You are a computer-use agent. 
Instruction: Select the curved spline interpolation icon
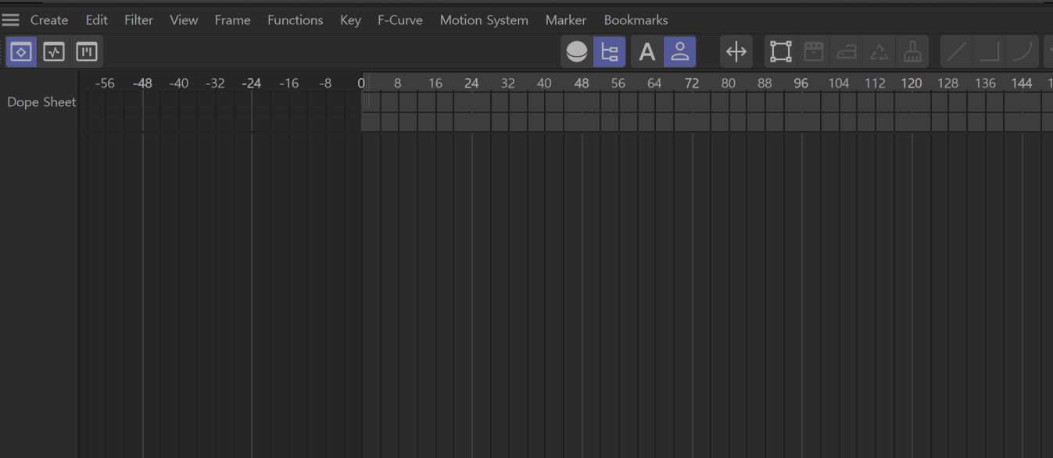[1022, 52]
